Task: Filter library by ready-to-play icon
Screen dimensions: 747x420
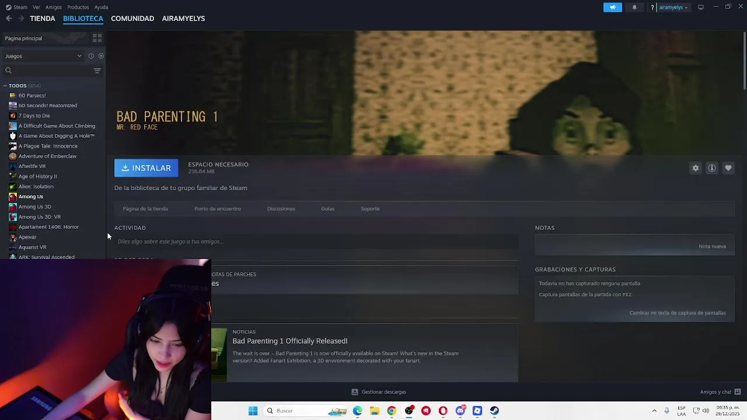Action: tap(101, 56)
